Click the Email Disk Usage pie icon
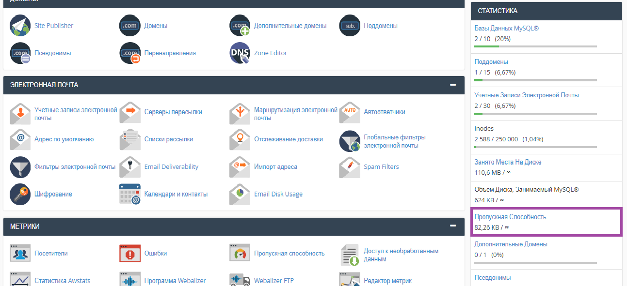627x286 pixels. click(240, 195)
